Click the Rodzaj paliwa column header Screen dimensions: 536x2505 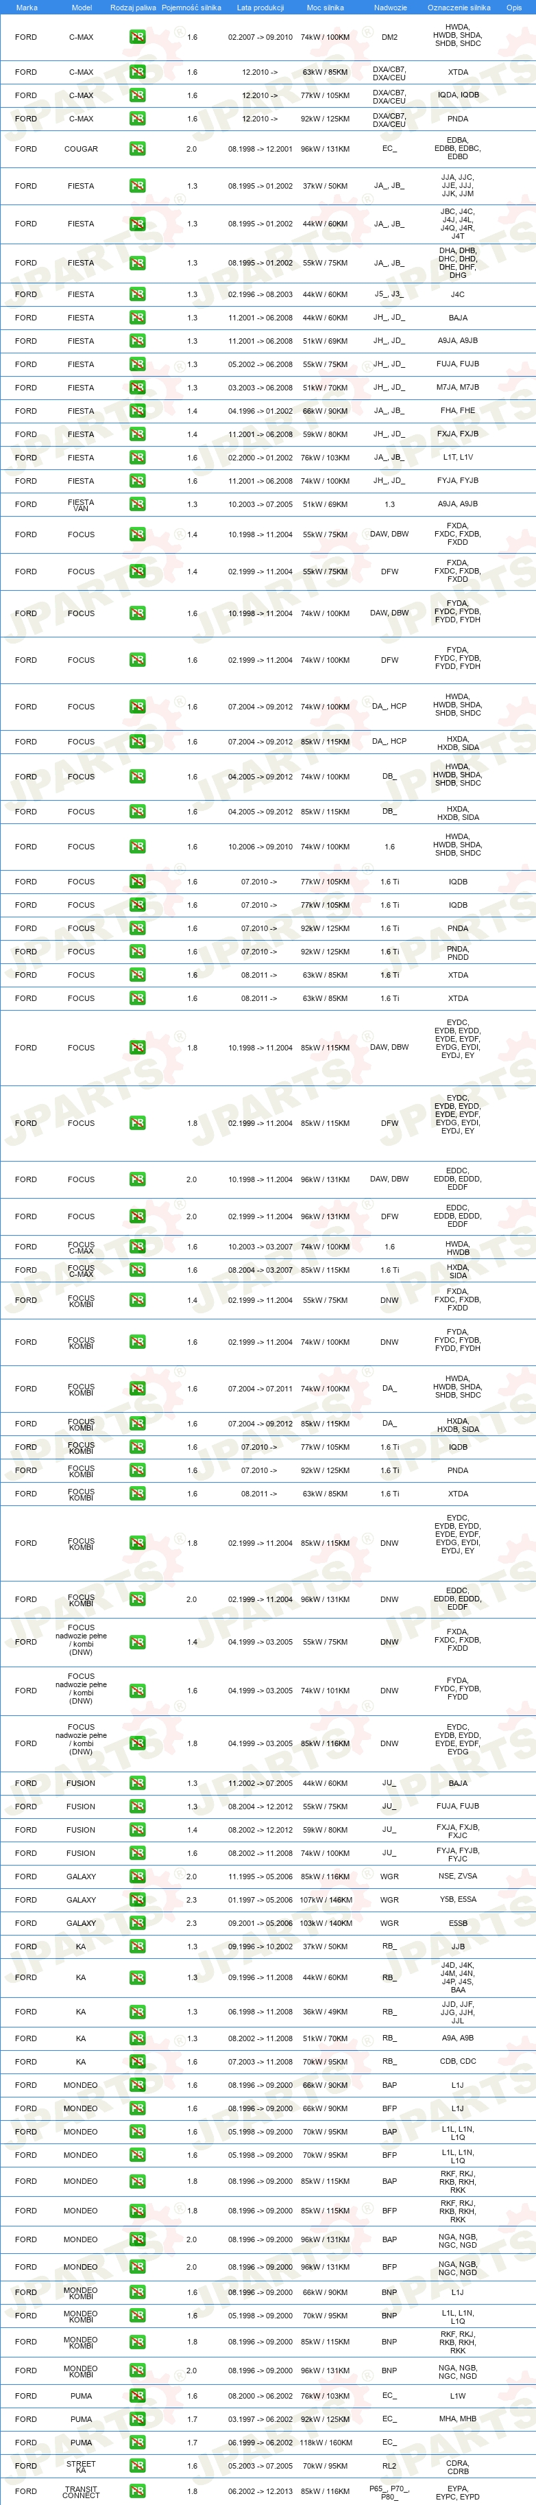click(133, 8)
